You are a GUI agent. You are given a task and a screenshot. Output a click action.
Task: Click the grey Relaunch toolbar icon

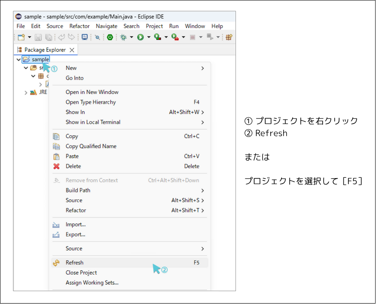click(x=210, y=37)
